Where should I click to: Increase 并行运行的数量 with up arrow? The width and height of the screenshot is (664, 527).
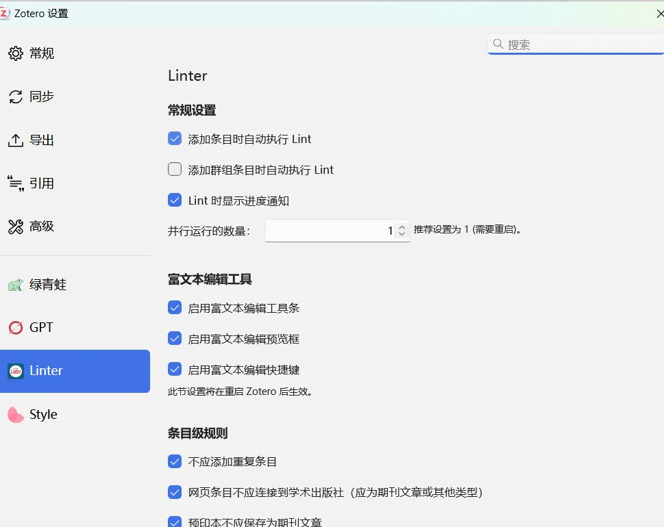coord(402,227)
